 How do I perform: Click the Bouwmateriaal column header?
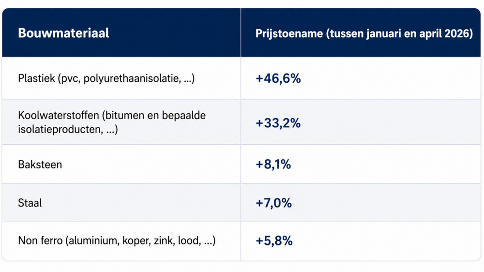[x=63, y=33]
